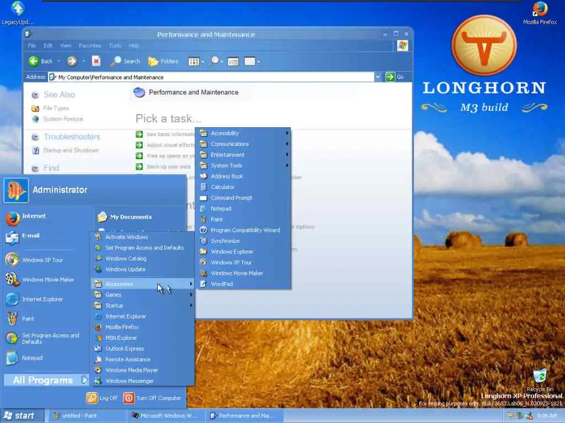This screenshot has height=423, width=565.
Task: Open Program Compatibility Wizard
Action: [243, 230]
